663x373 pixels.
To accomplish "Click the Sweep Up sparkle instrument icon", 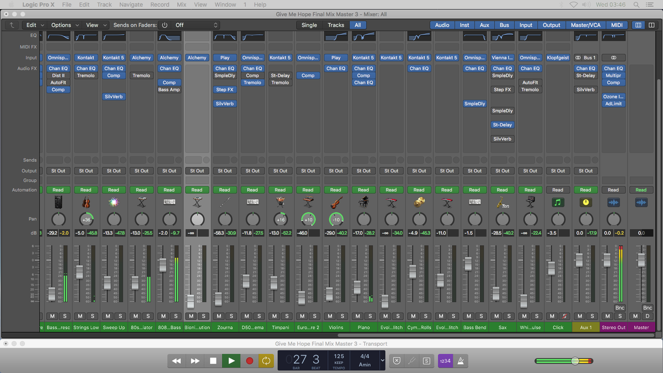I will pyautogui.click(x=113, y=203).
